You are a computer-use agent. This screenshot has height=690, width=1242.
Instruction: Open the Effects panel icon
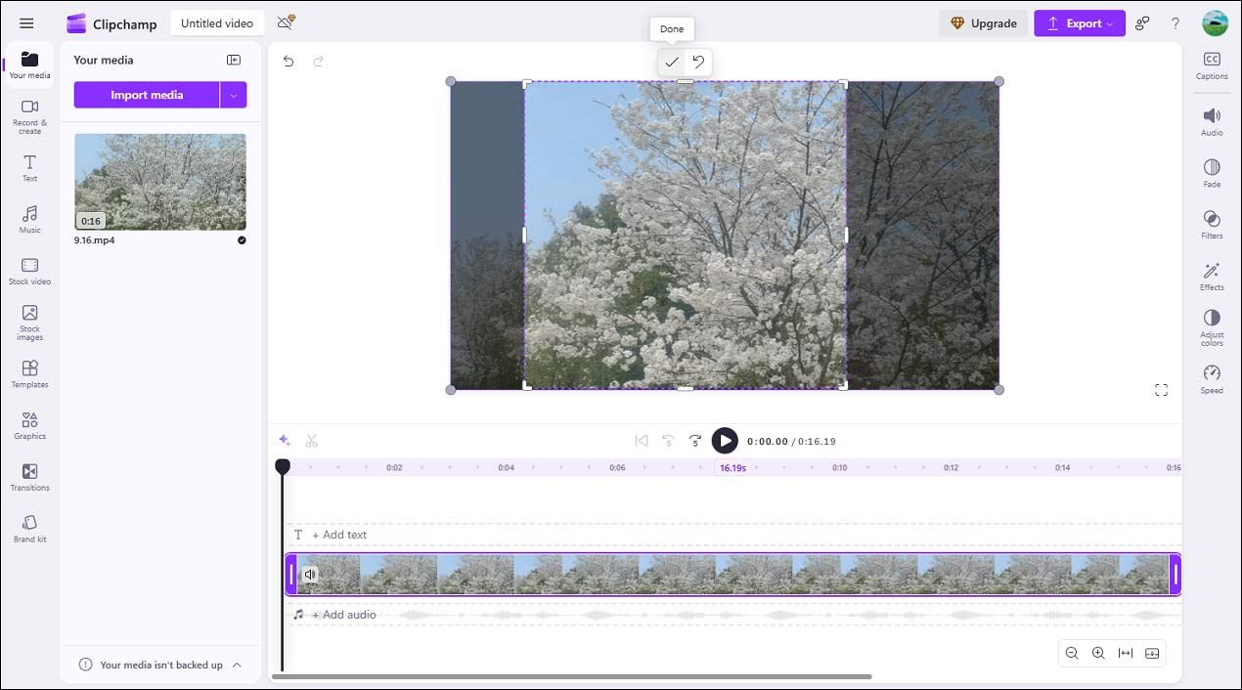pos(1212,277)
